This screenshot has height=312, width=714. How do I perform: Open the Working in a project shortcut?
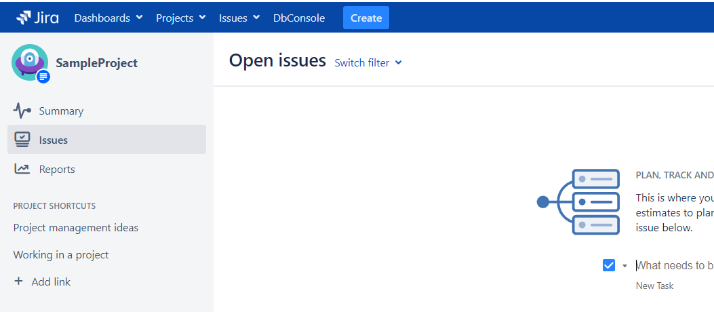coord(61,254)
